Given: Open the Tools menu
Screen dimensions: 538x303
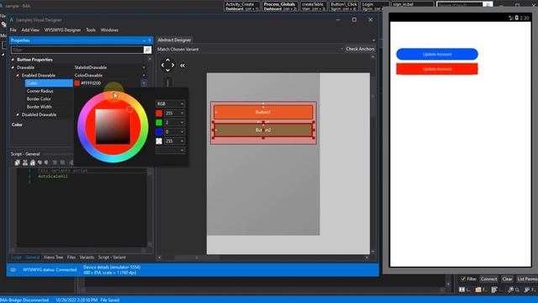Looking at the screenshot, I should [91, 30].
